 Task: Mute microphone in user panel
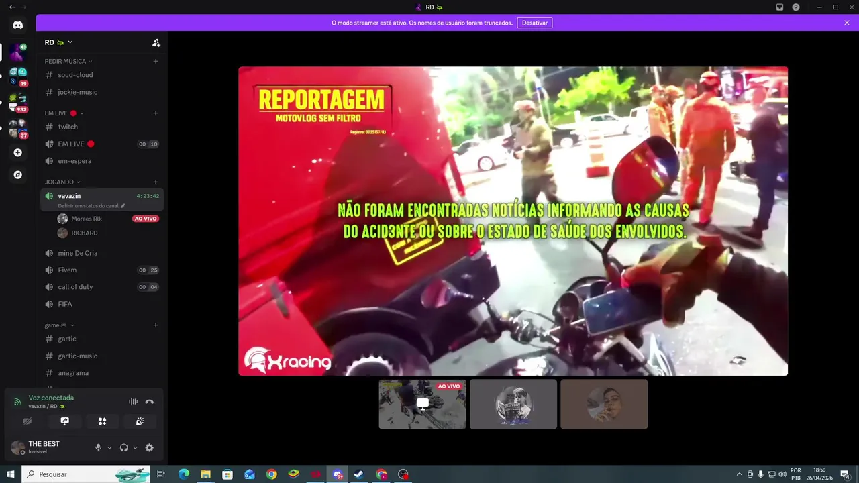tap(98, 447)
